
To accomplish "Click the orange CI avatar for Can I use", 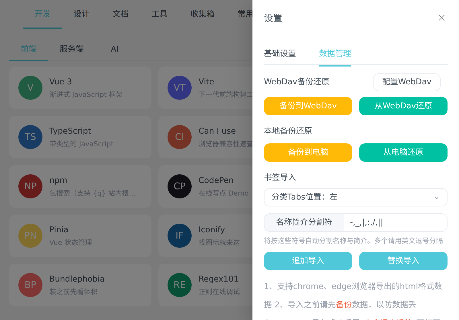I will coord(180,137).
